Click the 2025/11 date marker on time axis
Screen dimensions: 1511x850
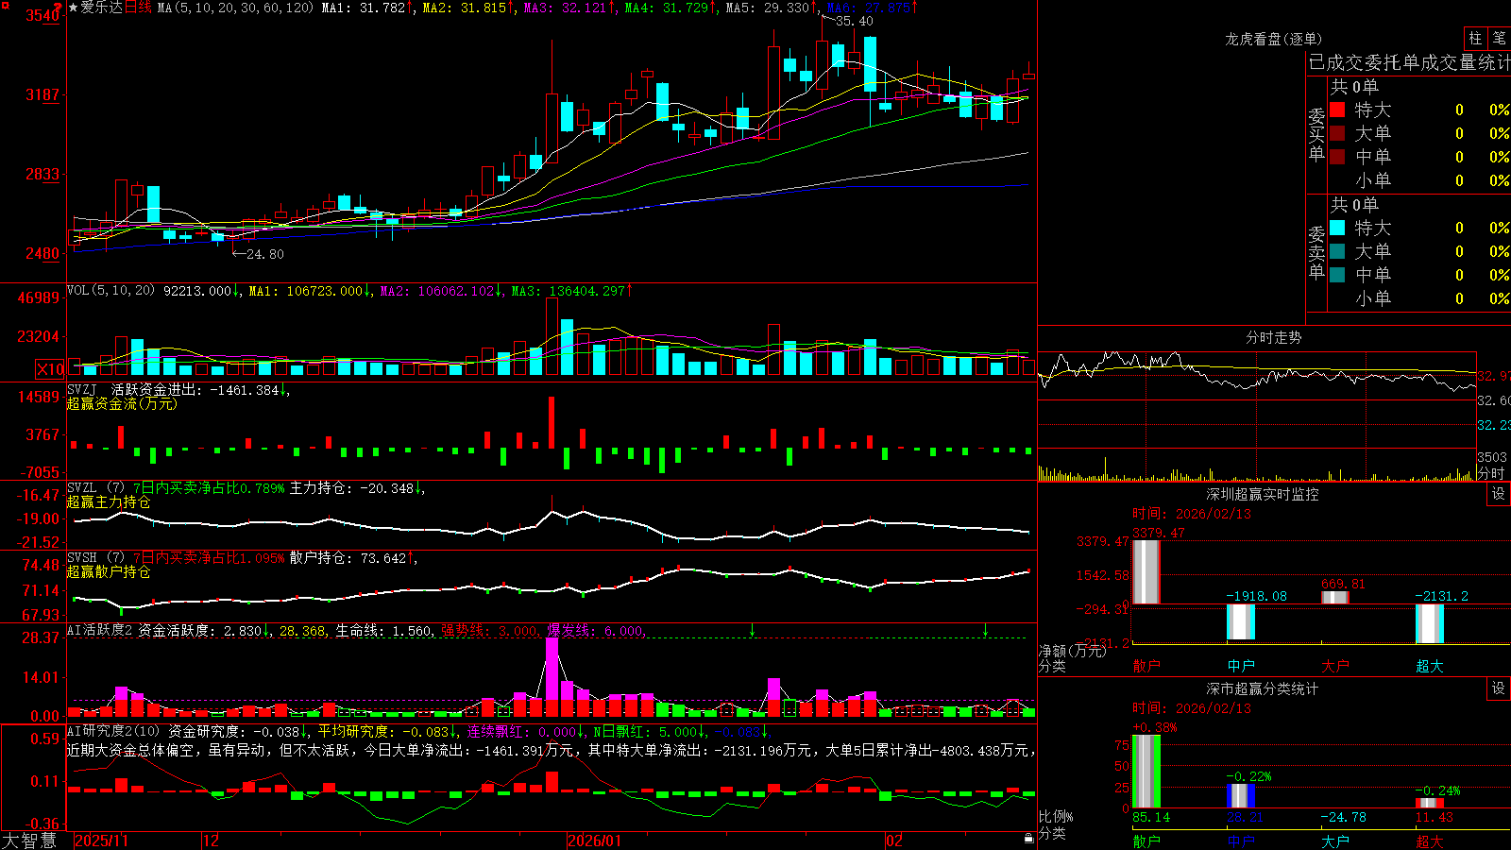coord(101,841)
